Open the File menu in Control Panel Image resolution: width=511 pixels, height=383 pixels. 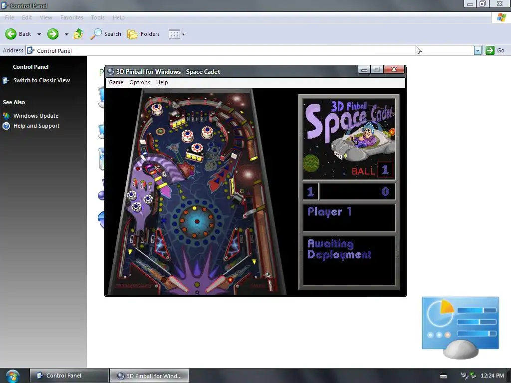click(x=9, y=17)
